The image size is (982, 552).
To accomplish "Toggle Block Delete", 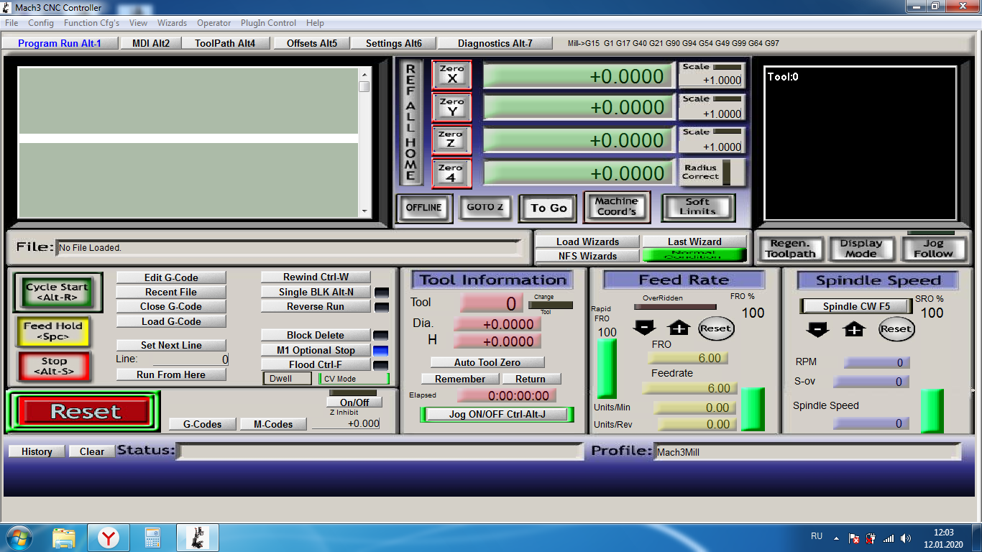I will [316, 335].
